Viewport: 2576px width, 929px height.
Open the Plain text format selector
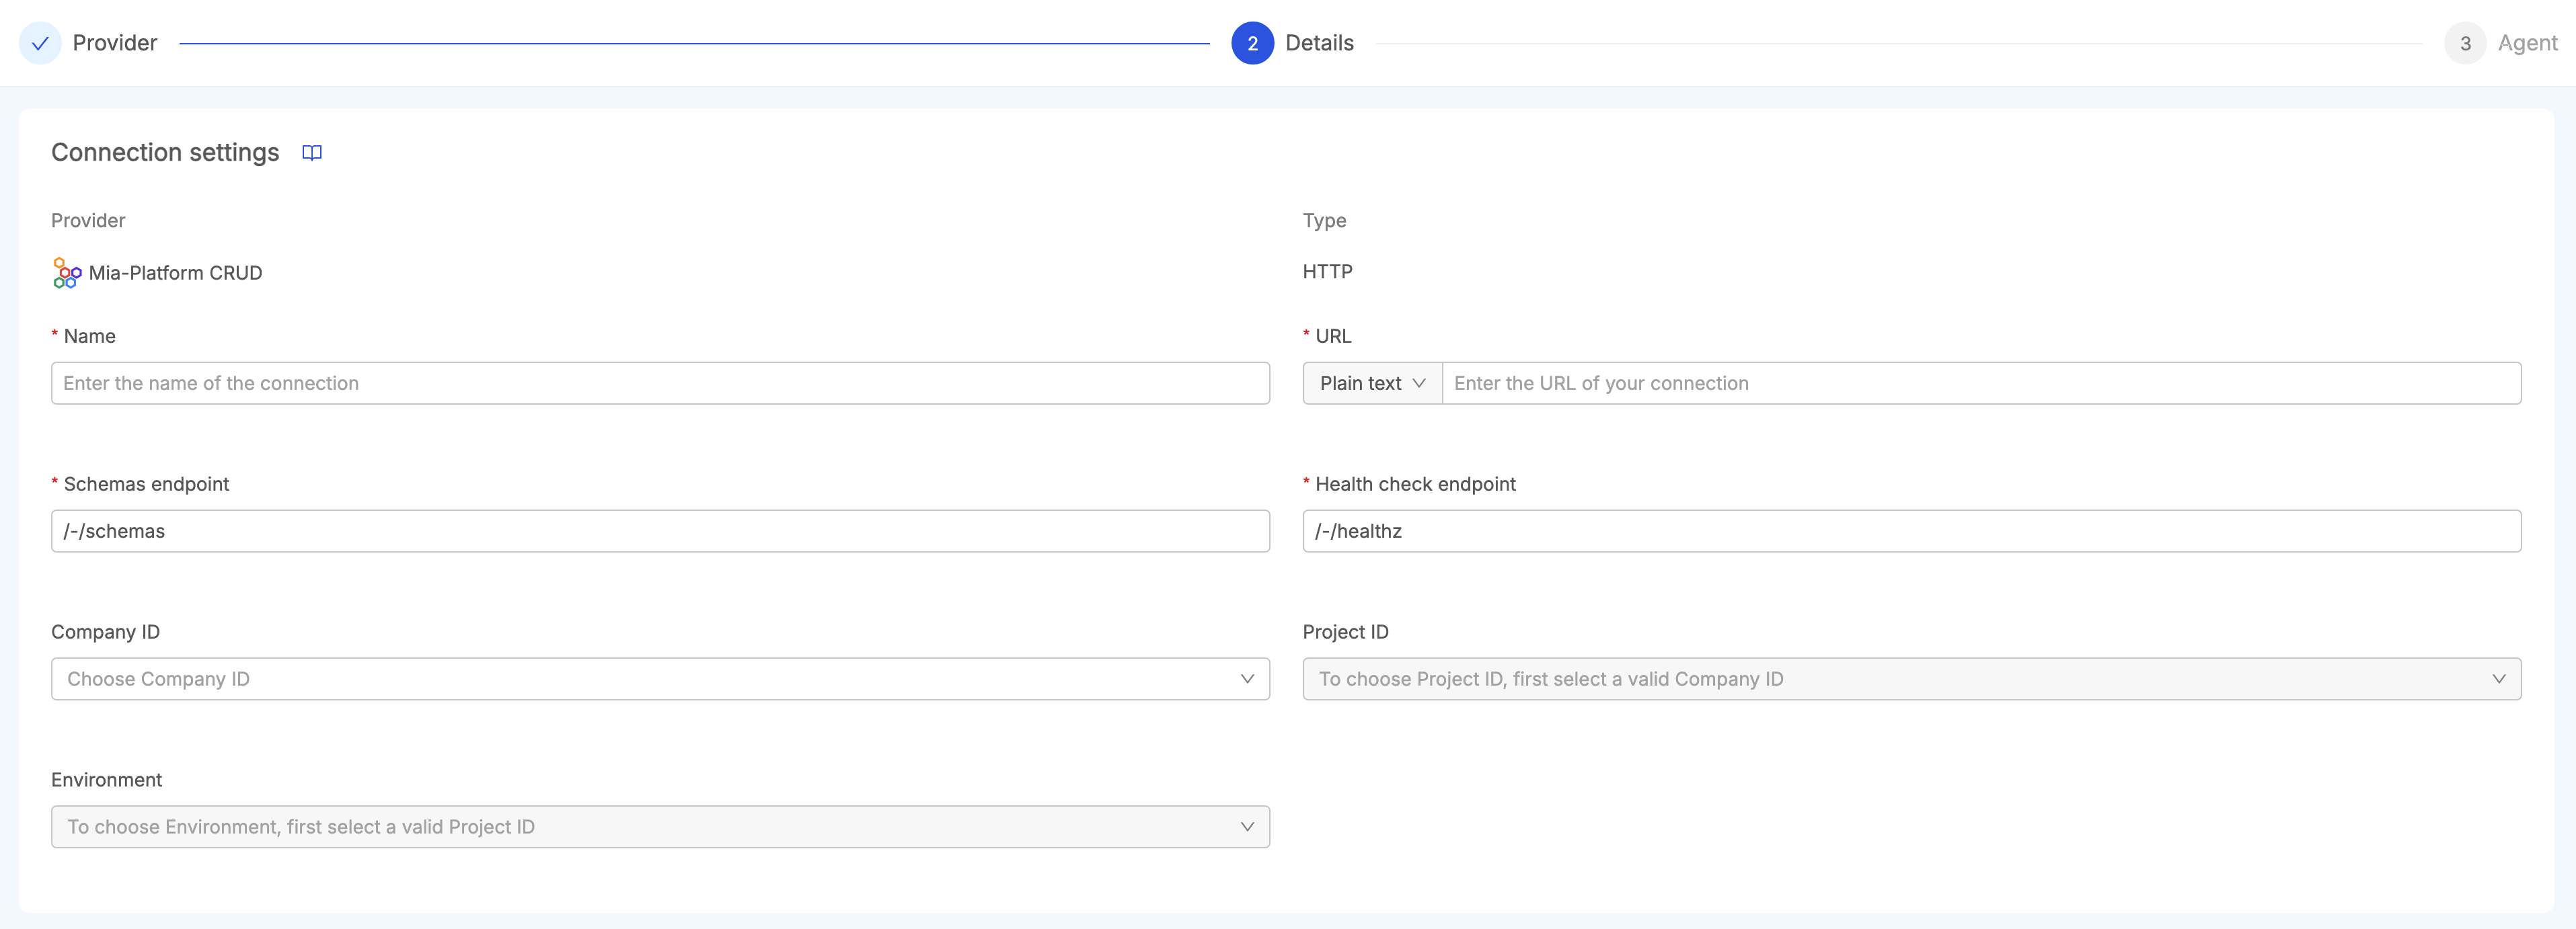click(x=1371, y=382)
